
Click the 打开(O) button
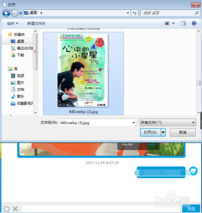click(x=150, y=132)
